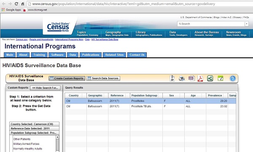
Task: Click Hide Search Form button
Action: 45,88
